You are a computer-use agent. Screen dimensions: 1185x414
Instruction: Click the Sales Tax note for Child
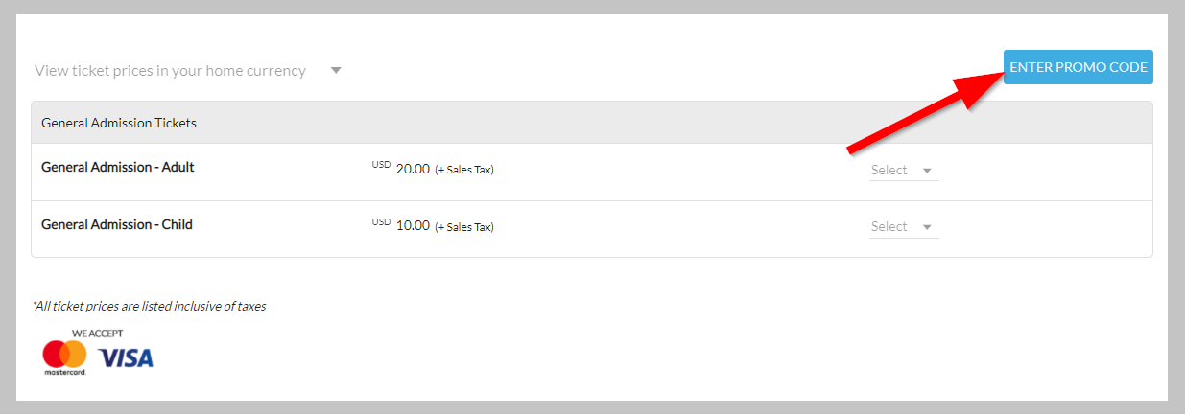tap(464, 227)
